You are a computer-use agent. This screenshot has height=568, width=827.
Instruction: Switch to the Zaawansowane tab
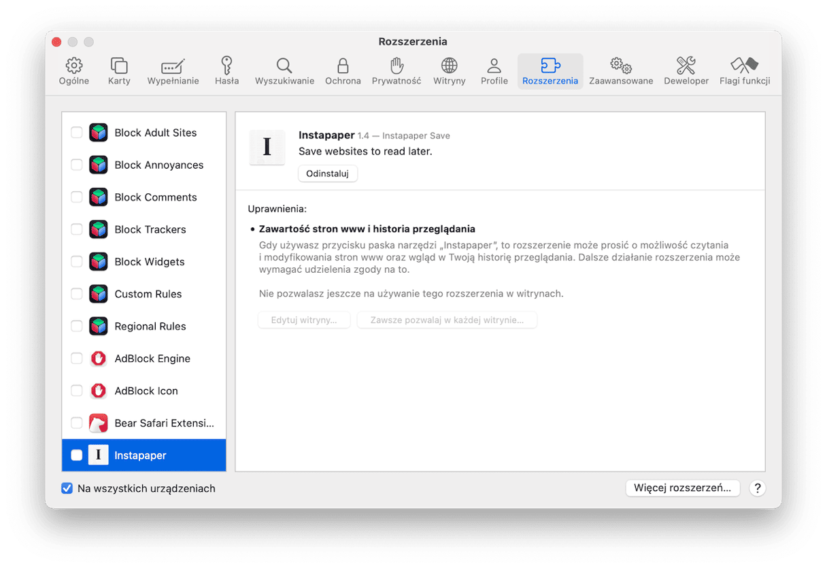(x=620, y=71)
